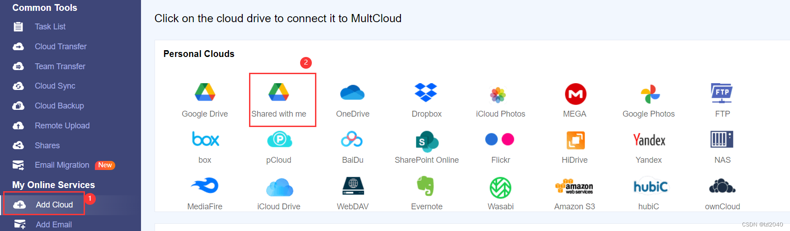
Task: Click the "Personal Clouds" heading
Action: (199, 54)
